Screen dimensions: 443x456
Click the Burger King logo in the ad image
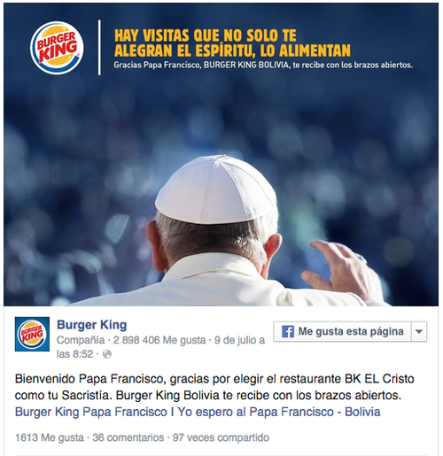[57, 48]
